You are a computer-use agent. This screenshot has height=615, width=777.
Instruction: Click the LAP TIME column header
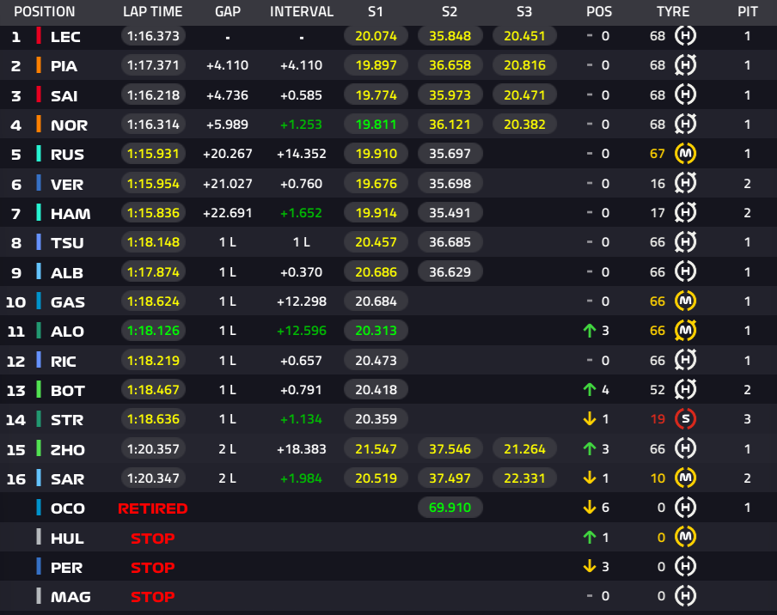coord(153,12)
